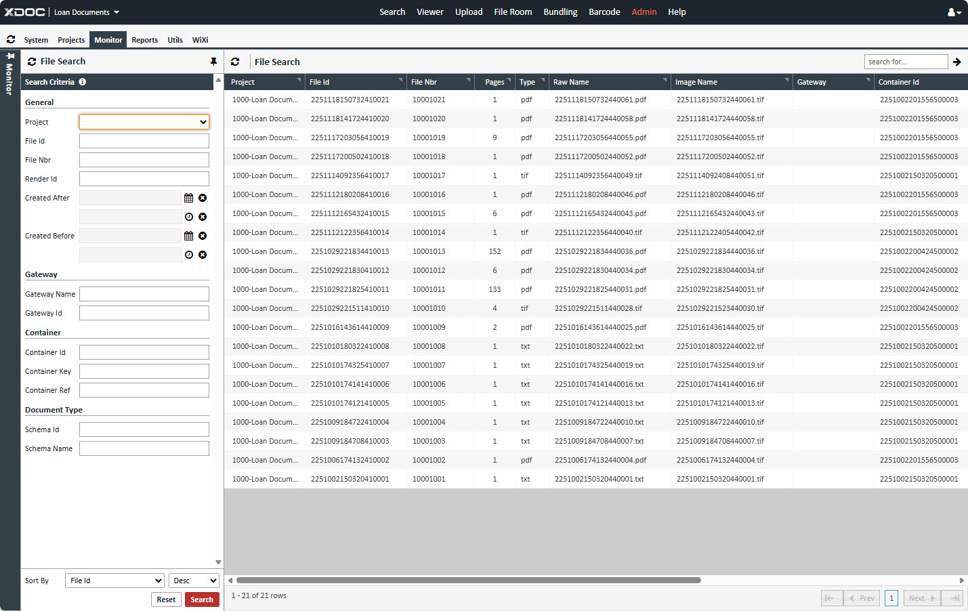Refresh the File Search results grid
This screenshot has width=968, height=611.
[235, 62]
